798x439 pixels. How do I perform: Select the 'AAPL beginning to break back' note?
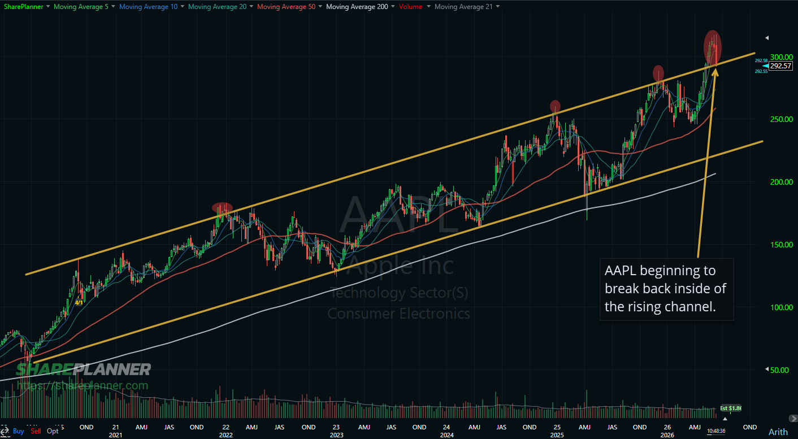click(x=666, y=290)
